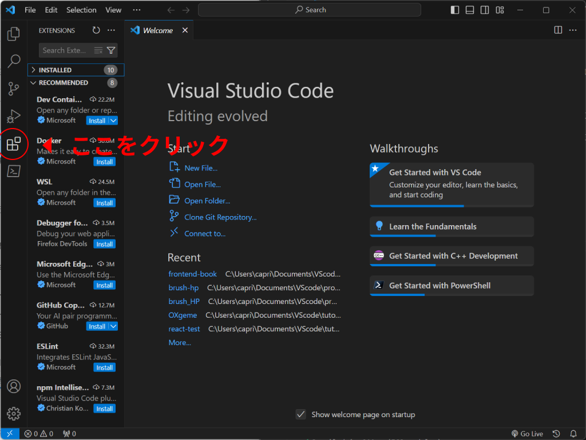Install the Dev Containers extension

tap(97, 121)
